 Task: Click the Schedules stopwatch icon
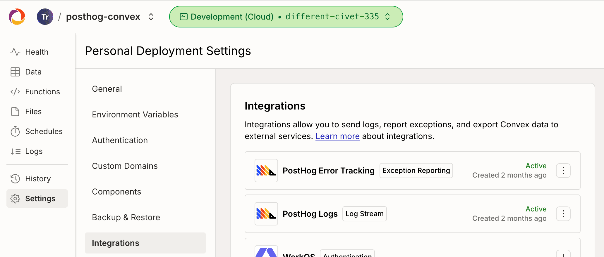(15, 131)
